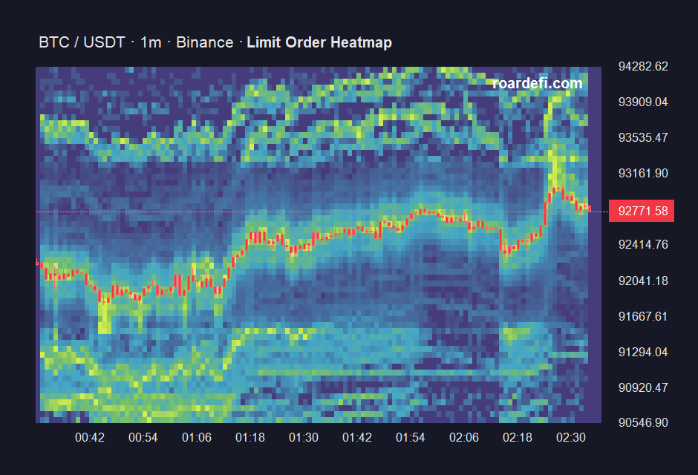This screenshot has height=475, width=698.
Task: Click the 92041.18 price axis label
Action: [x=643, y=281]
